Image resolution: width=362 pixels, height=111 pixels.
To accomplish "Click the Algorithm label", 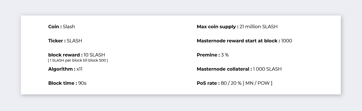I will 62,69.
